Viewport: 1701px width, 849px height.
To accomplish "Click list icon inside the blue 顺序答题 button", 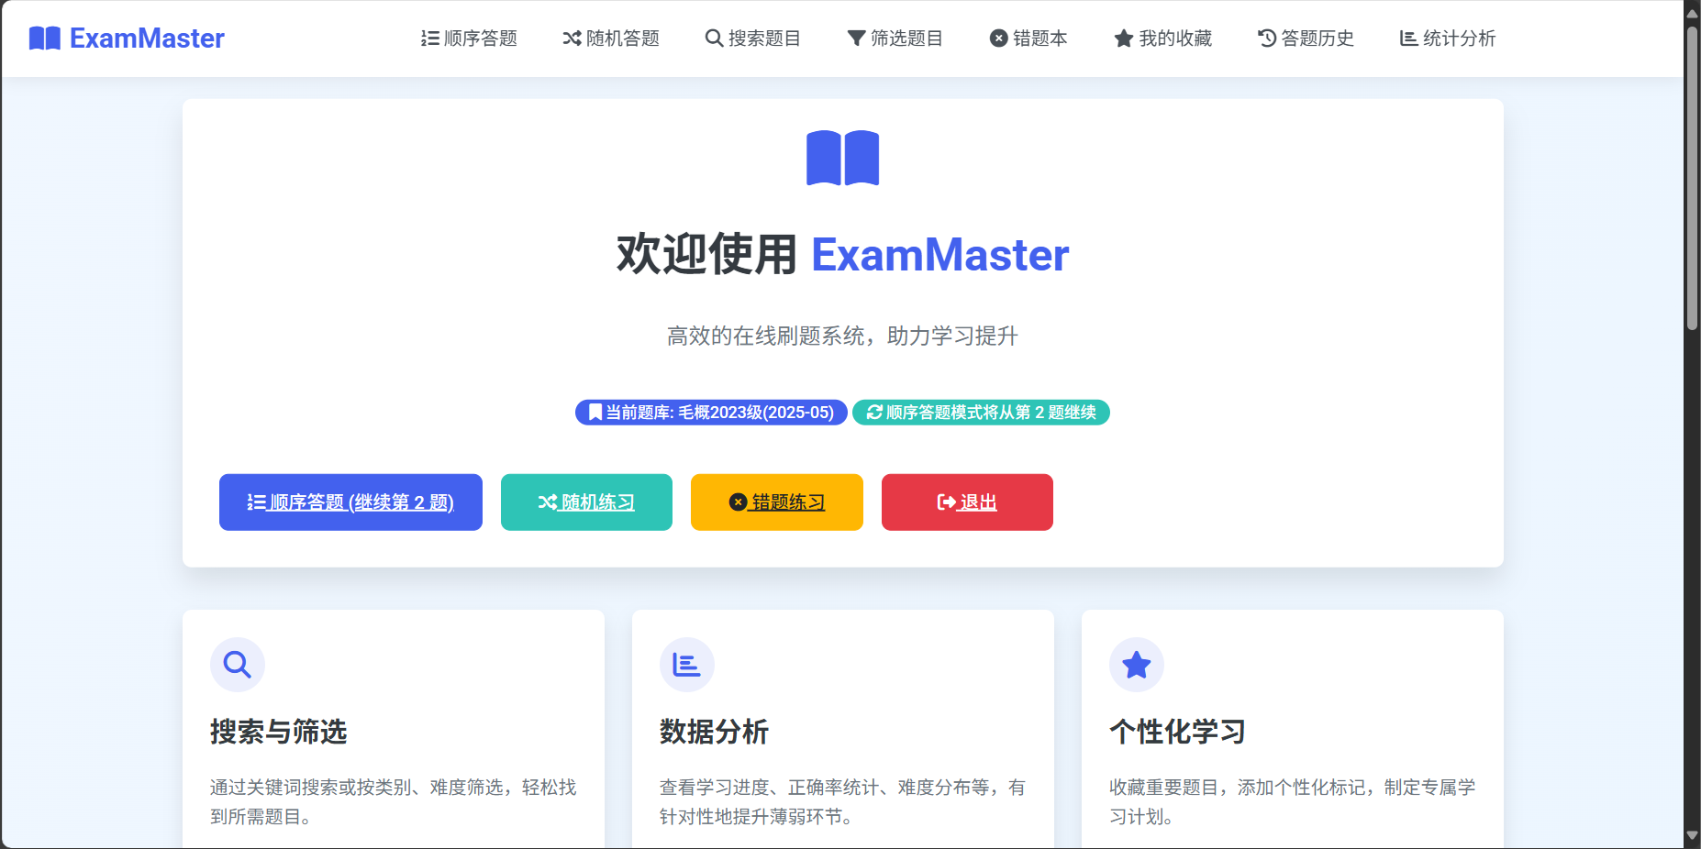I will pyautogui.click(x=256, y=502).
